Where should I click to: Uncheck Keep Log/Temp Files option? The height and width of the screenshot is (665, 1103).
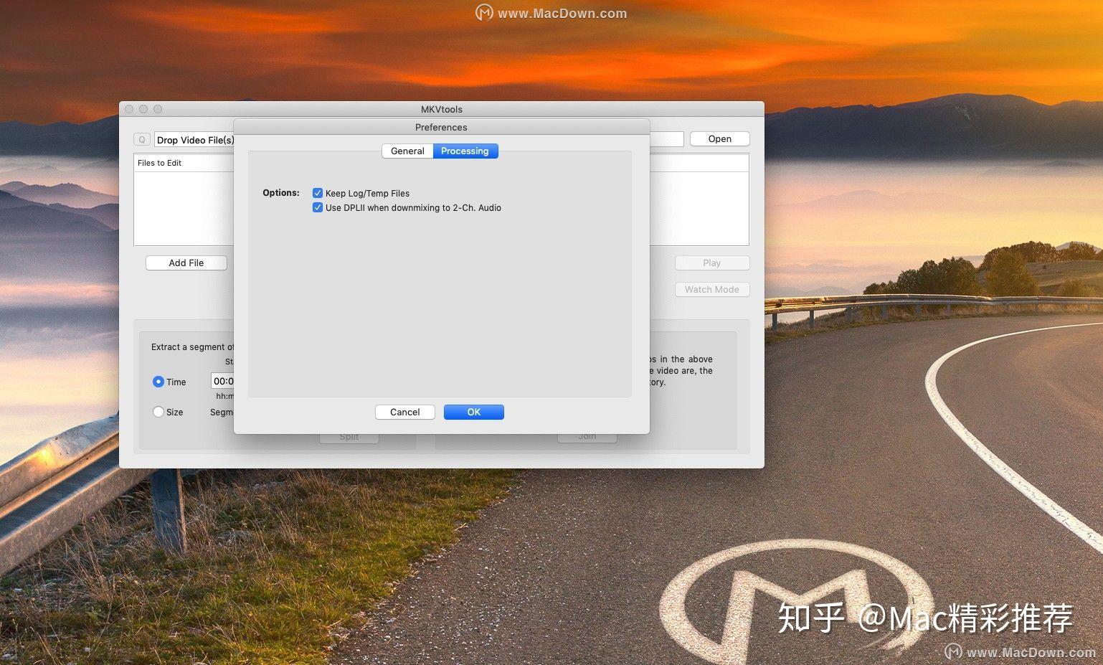click(318, 193)
